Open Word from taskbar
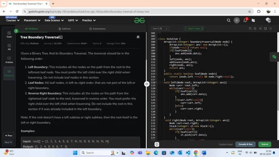This screenshot has height=157, width=279. coord(204,153)
